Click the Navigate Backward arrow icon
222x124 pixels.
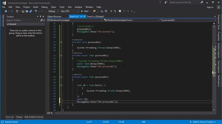[6, 11]
